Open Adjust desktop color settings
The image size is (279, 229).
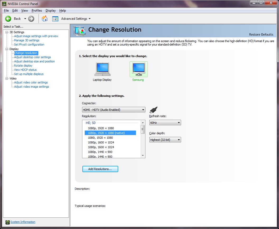(x=32, y=57)
